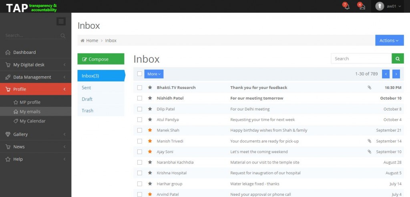This screenshot has height=197, width=410.
Task: Open the More dropdown
Action: pos(154,74)
